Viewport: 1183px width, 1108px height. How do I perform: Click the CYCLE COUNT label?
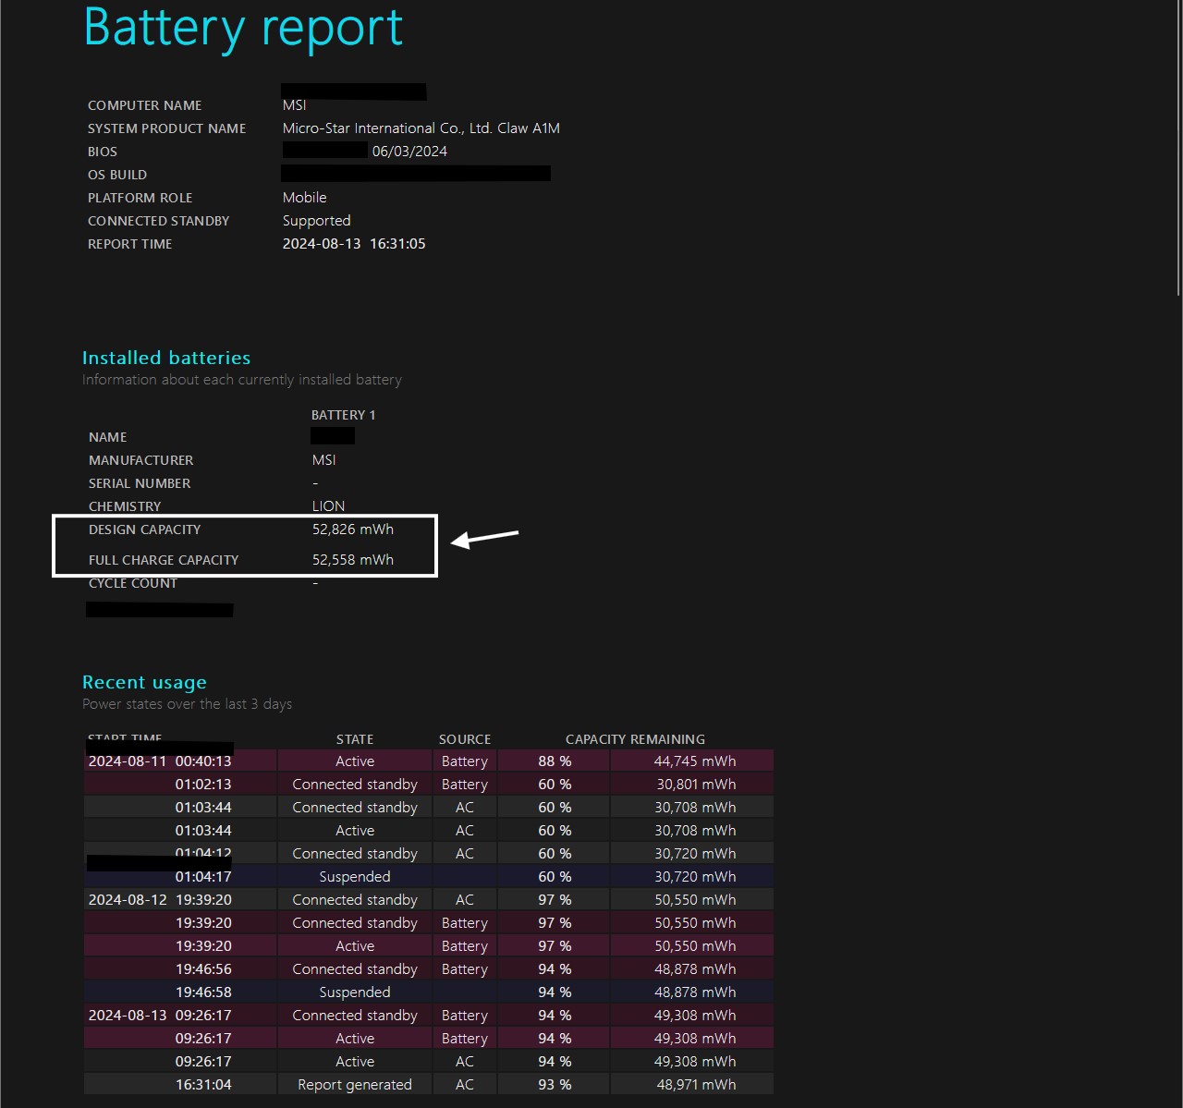point(133,583)
